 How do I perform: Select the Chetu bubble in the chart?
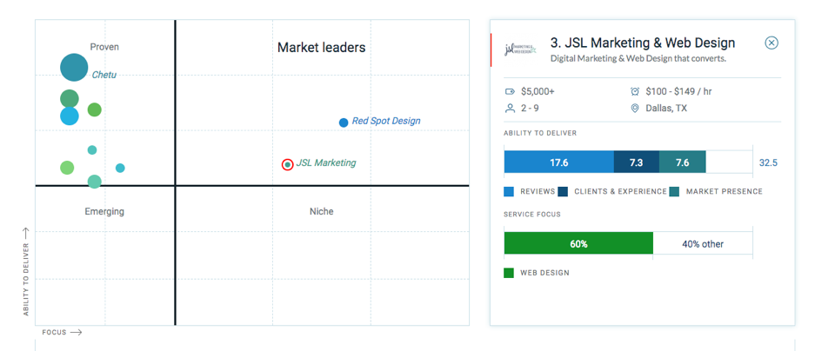pyautogui.click(x=74, y=67)
